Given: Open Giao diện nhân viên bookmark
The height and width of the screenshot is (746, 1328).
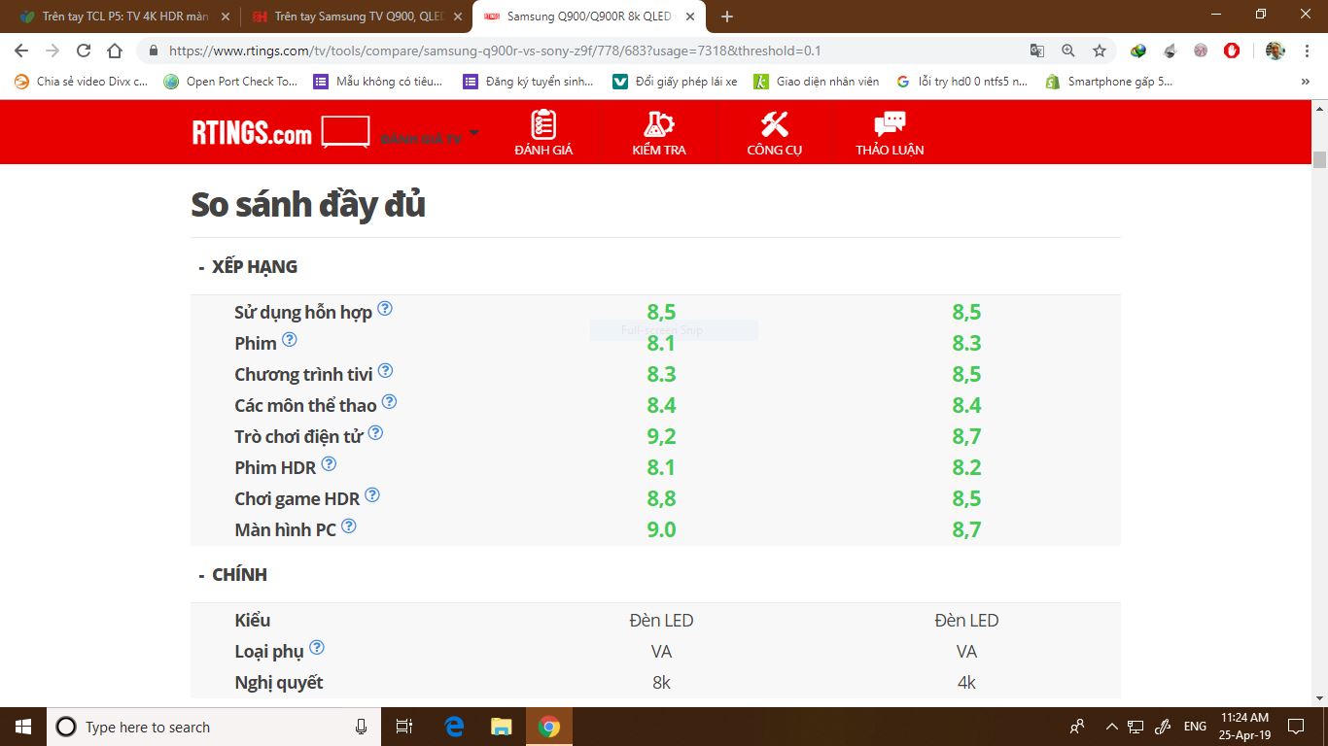Looking at the screenshot, I should 817,82.
